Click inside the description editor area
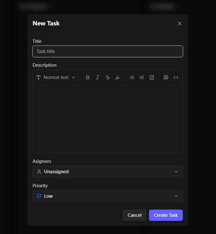 (x=108, y=119)
